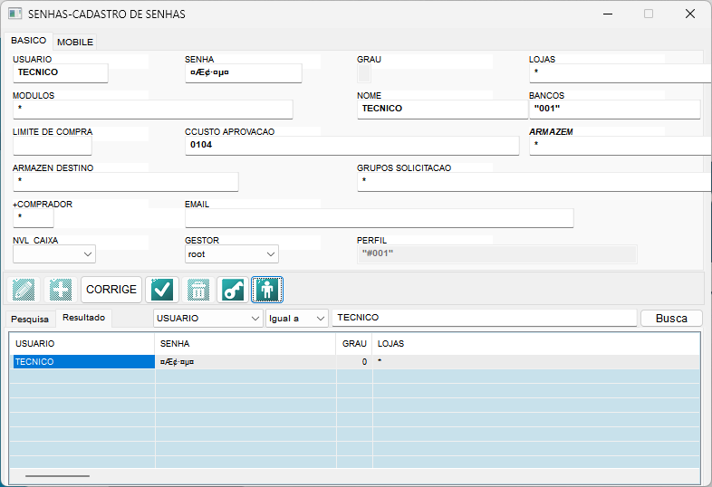Select the Resultado tab

click(83, 318)
